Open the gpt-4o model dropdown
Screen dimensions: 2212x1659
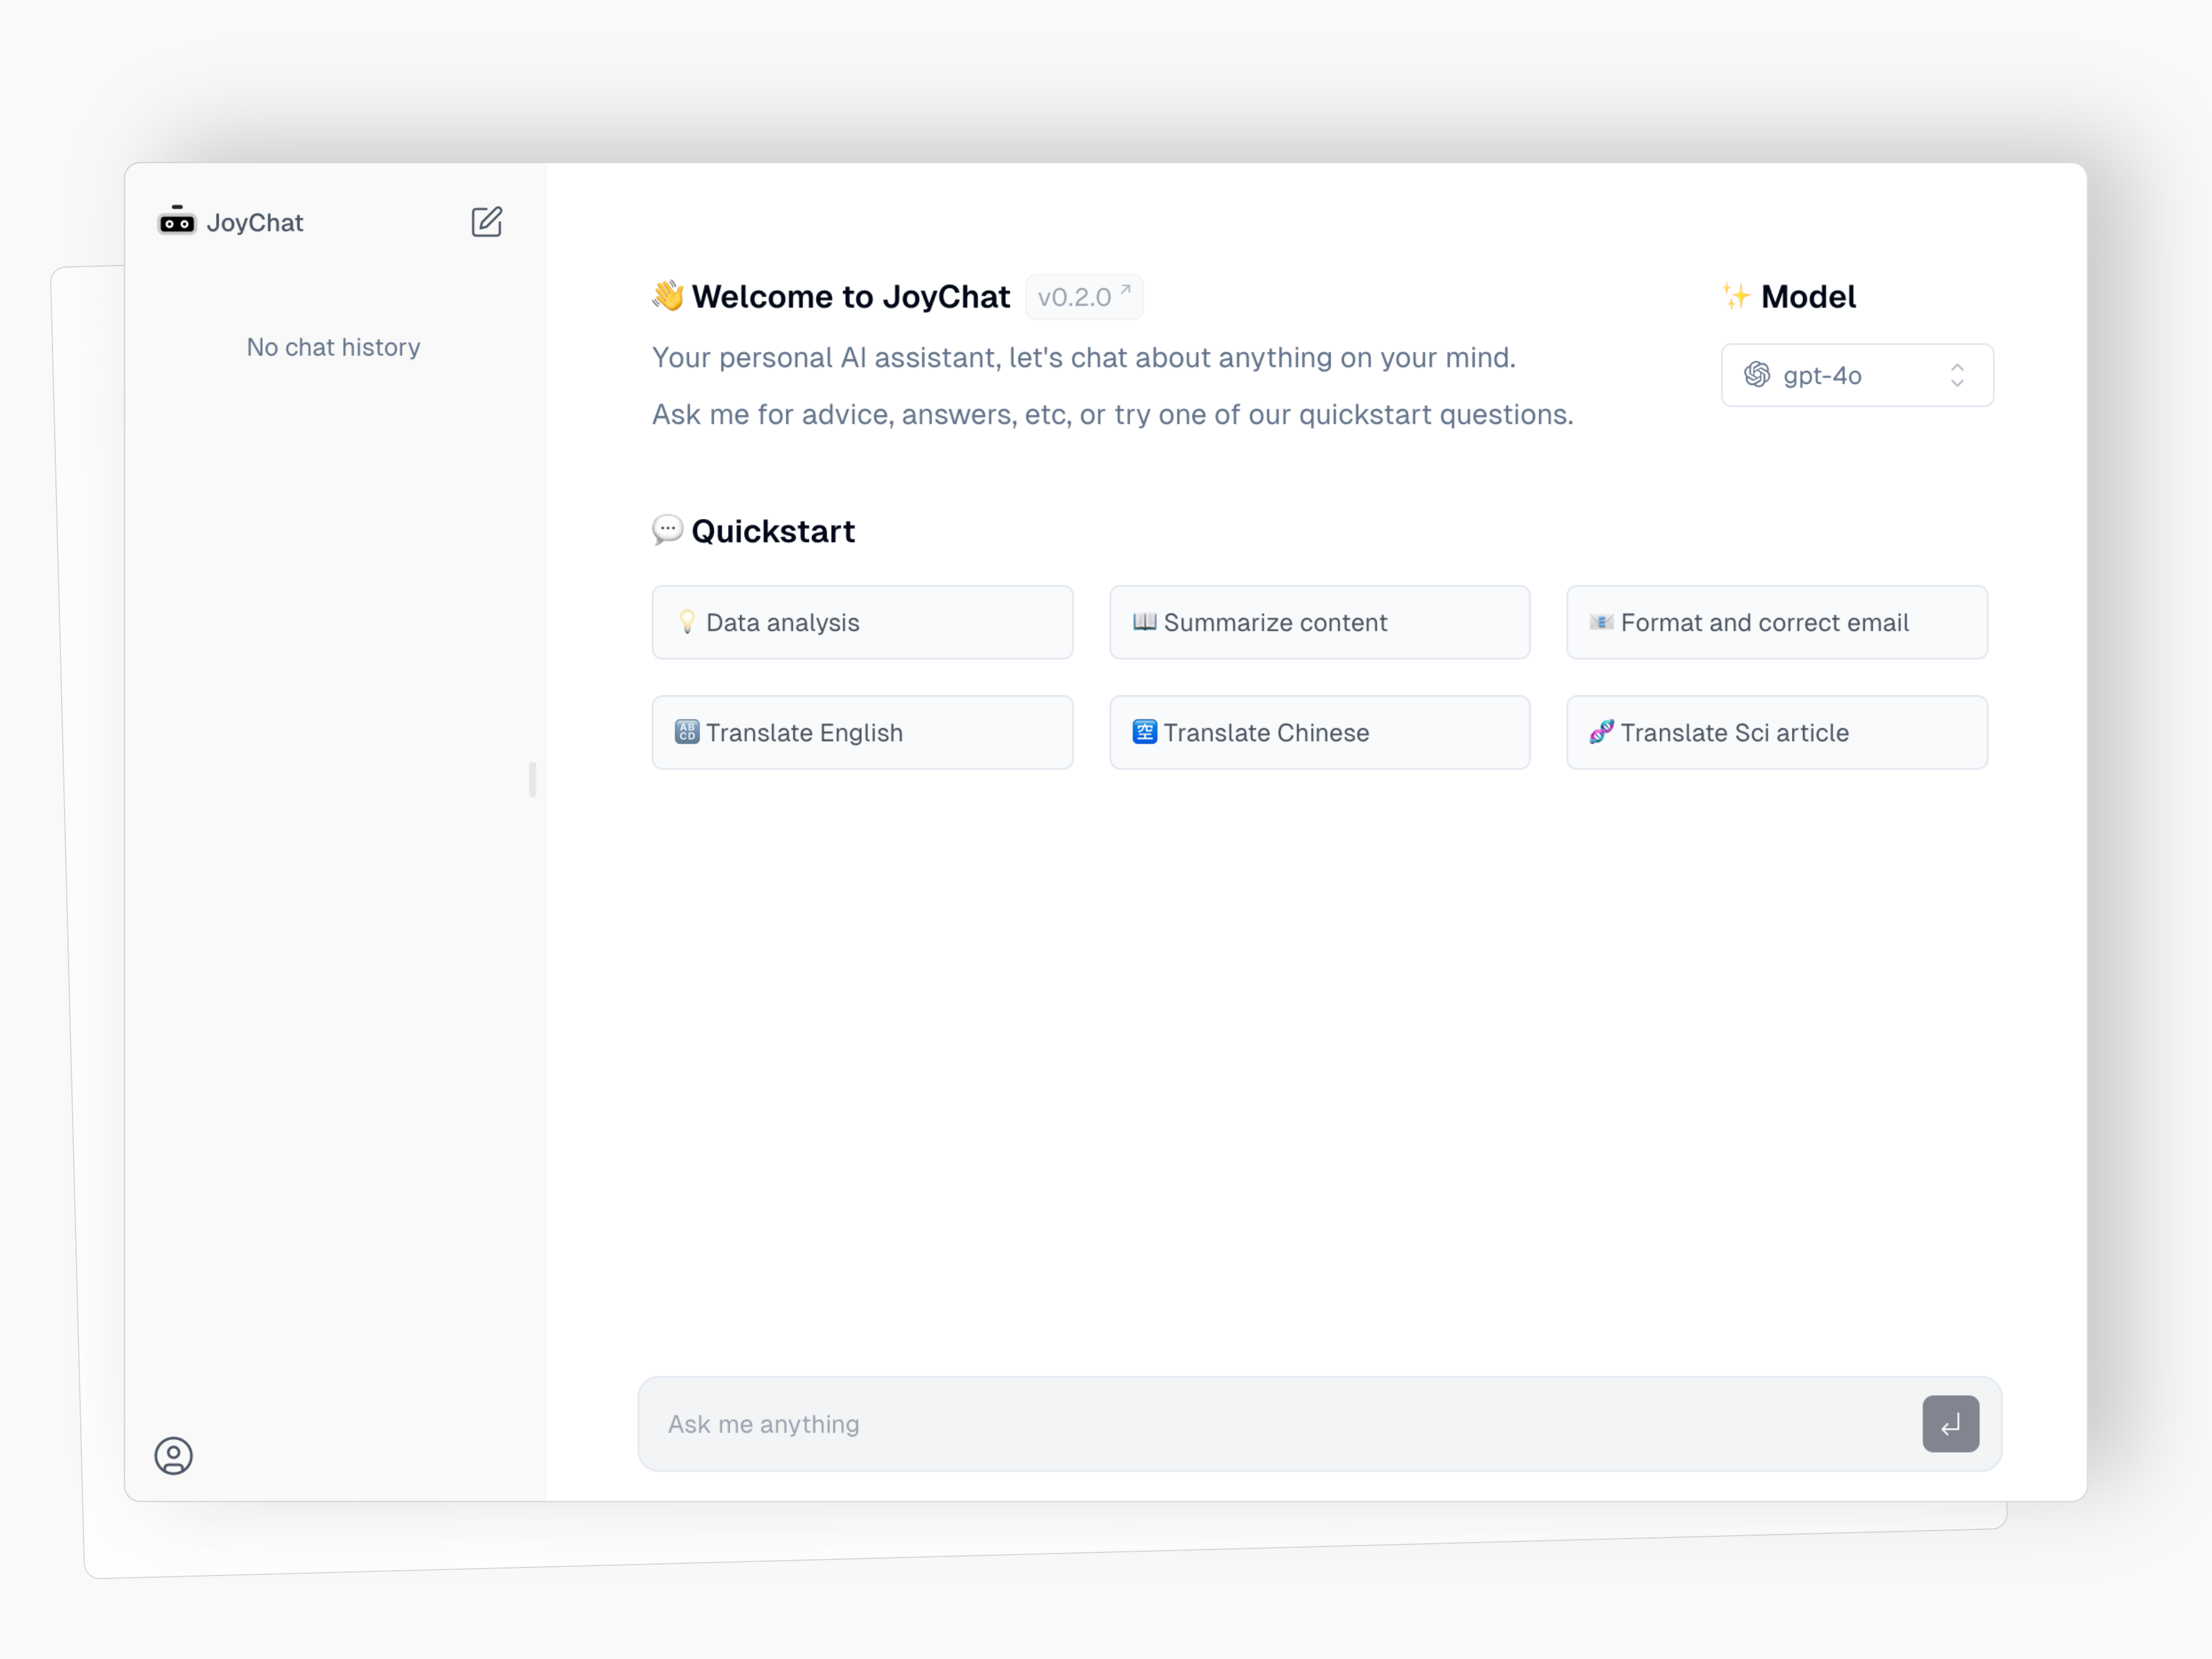1856,375
